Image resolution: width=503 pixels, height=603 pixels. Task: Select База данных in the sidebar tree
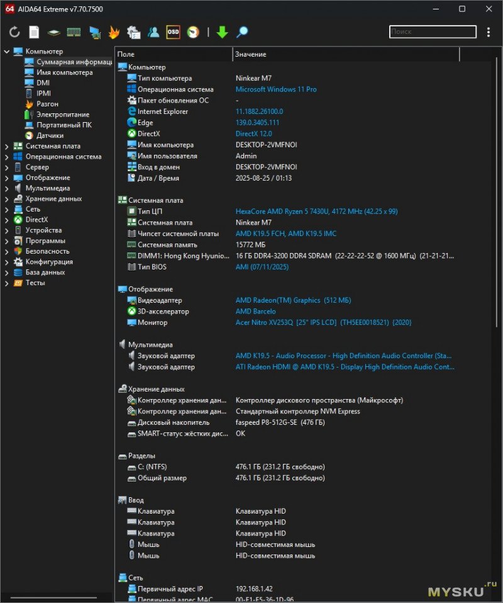click(x=45, y=273)
